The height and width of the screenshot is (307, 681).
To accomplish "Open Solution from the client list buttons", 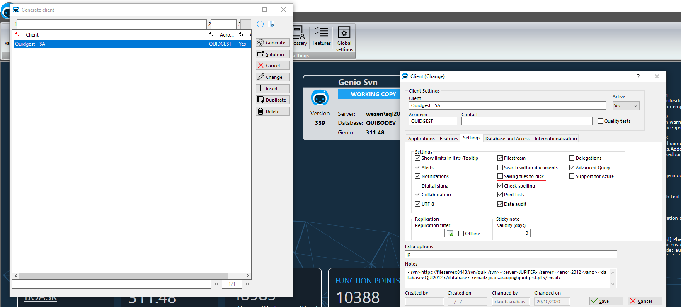I will point(273,54).
